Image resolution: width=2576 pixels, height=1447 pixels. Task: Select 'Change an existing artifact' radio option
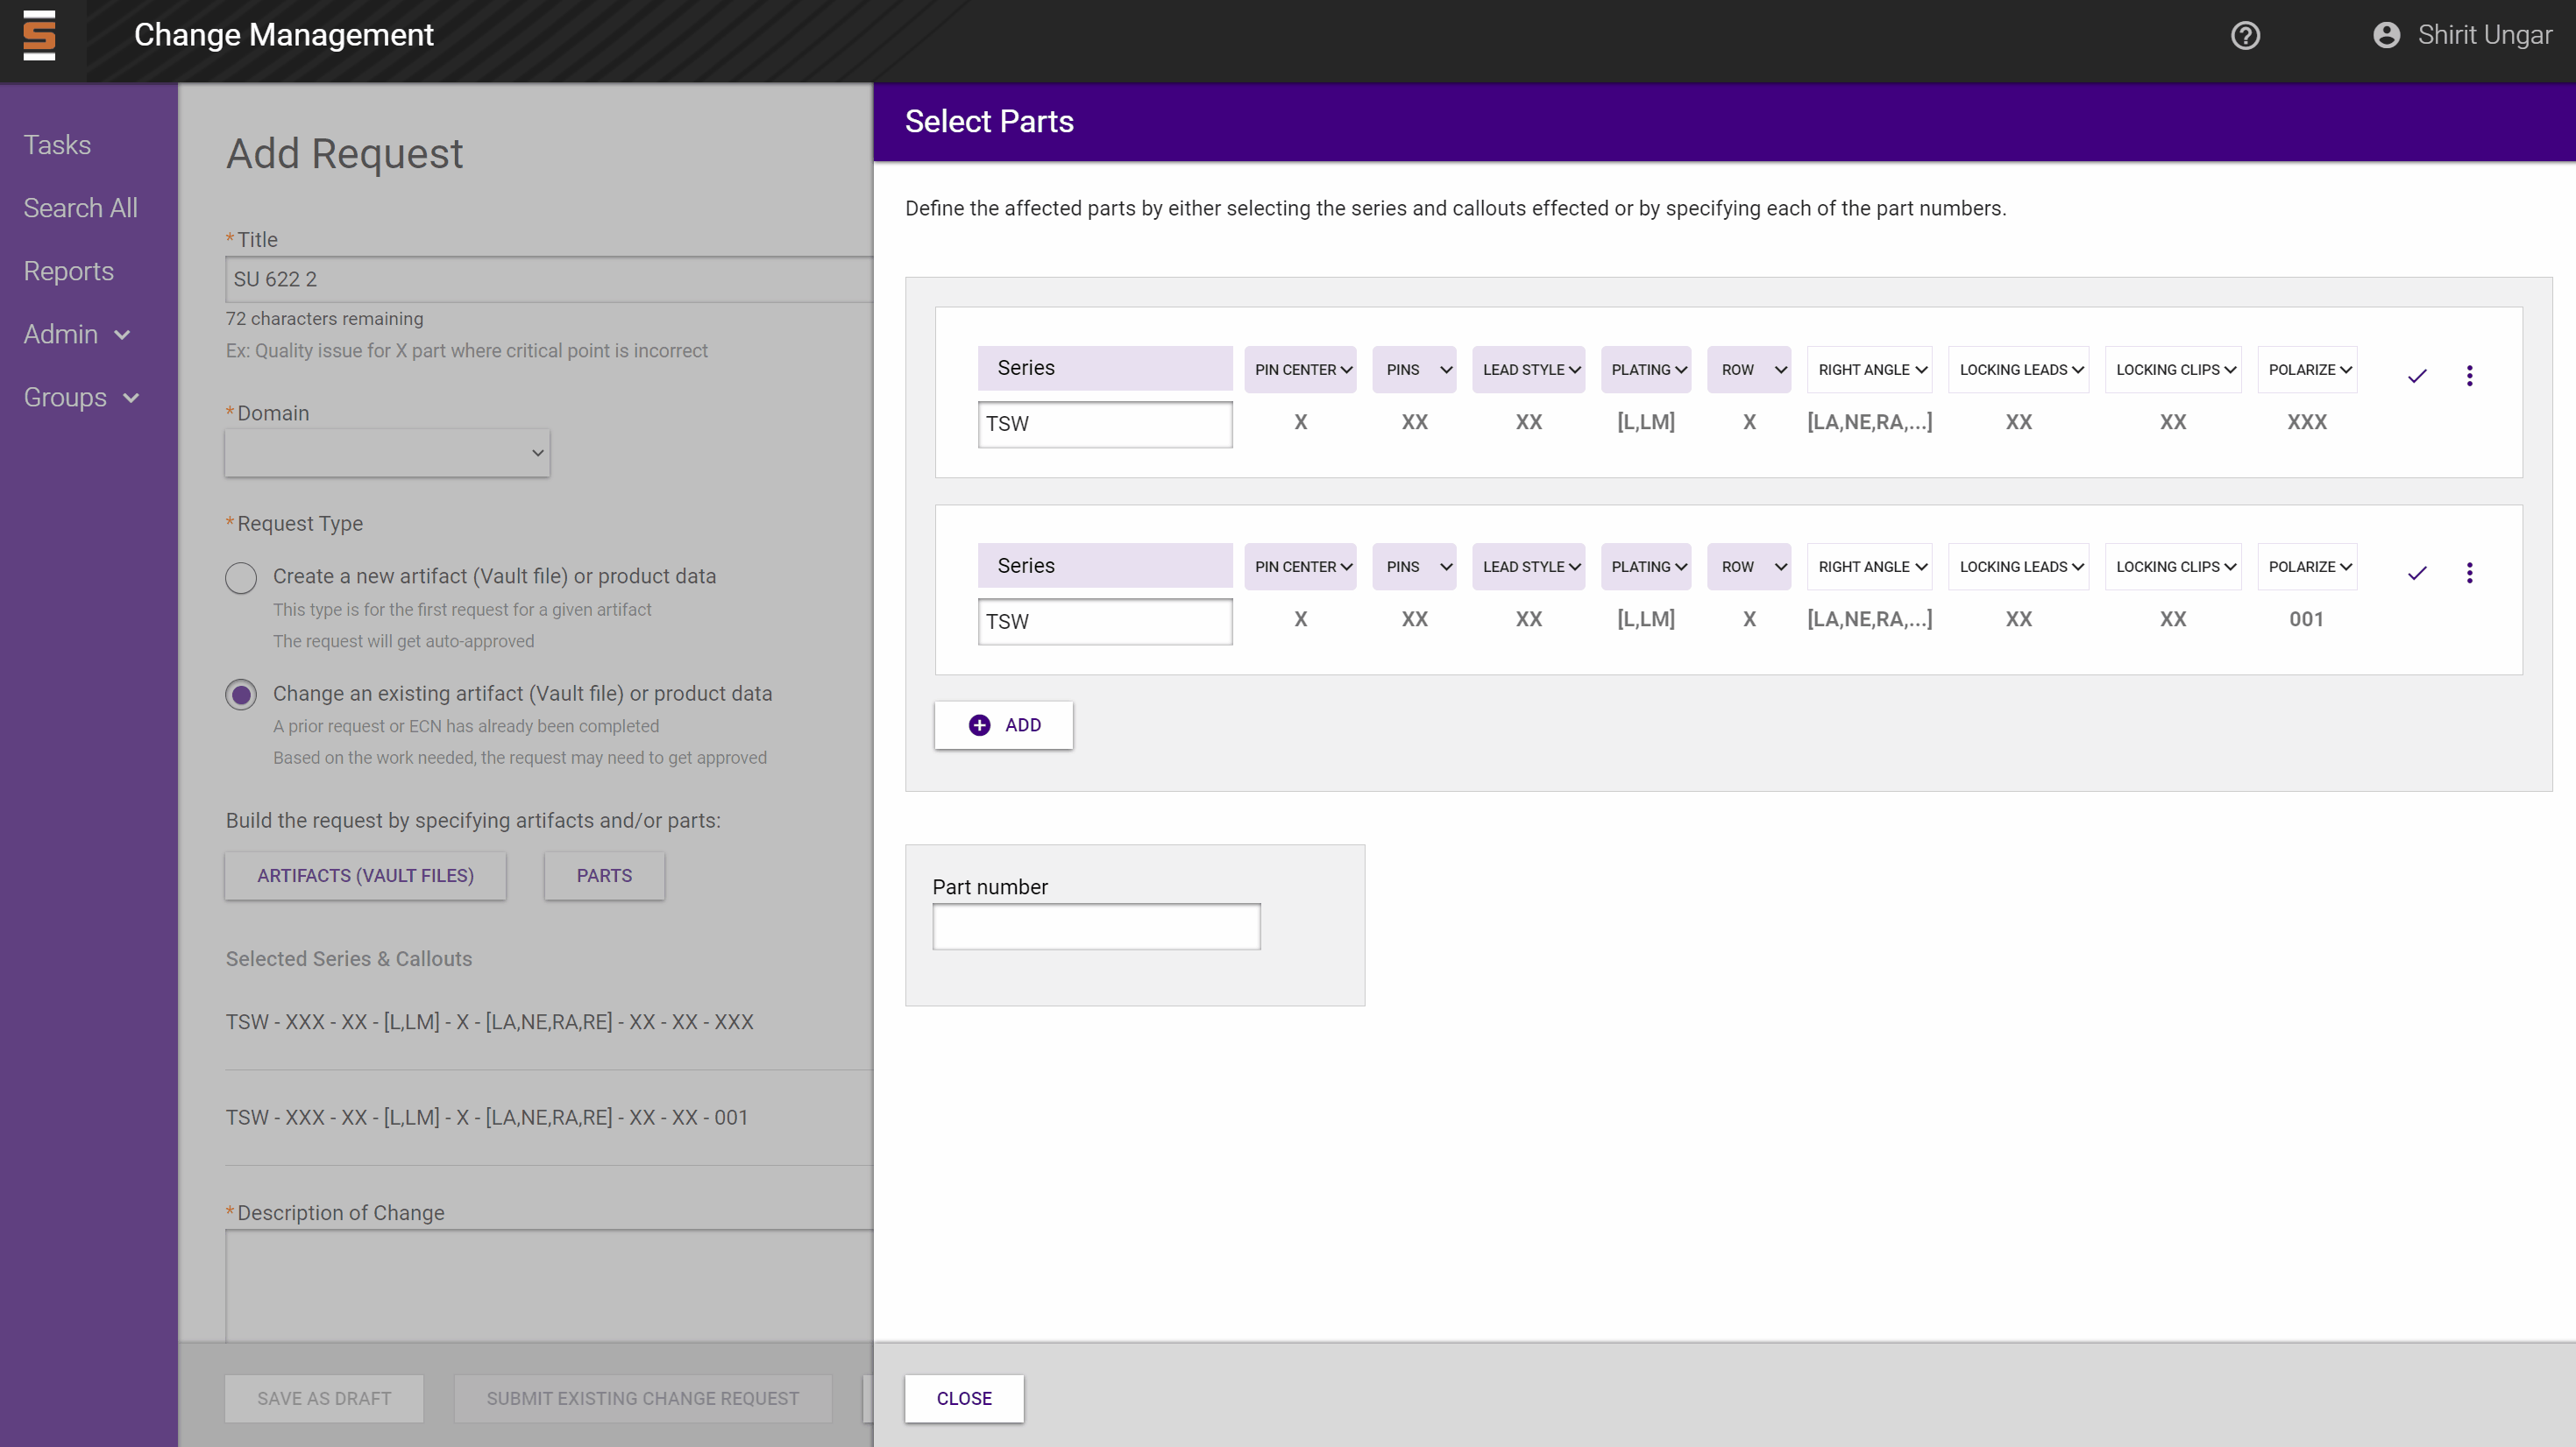coord(241,695)
